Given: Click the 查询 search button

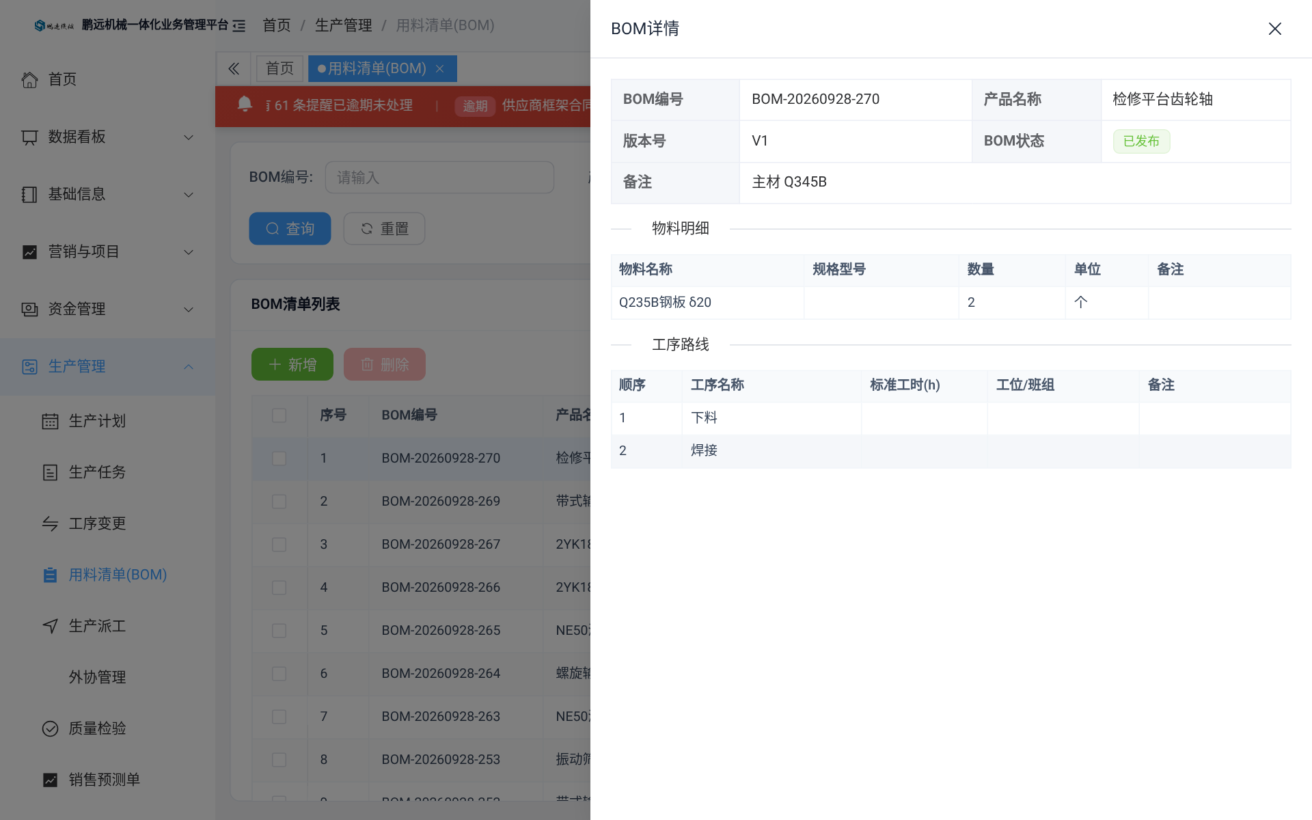Looking at the screenshot, I should [290, 228].
